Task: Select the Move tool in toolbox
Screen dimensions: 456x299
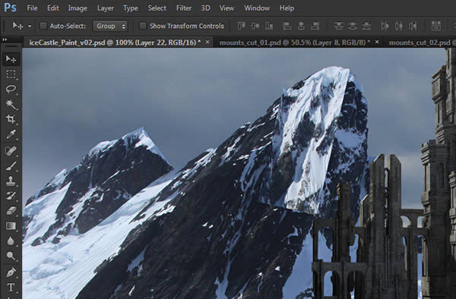Action: [x=11, y=59]
